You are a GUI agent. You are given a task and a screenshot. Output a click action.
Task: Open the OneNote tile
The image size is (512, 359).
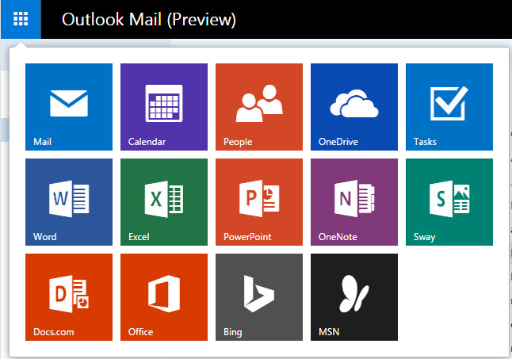tap(354, 201)
